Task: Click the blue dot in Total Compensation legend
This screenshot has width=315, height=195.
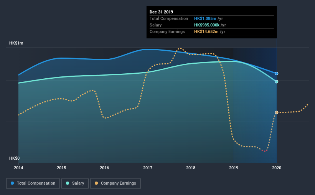Action: [x=12, y=183]
